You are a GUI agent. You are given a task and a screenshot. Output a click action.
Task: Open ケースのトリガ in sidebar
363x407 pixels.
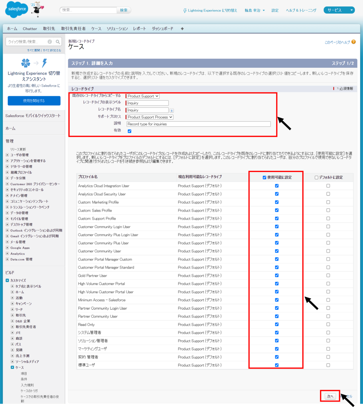pyautogui.click(x=29, y=391)
